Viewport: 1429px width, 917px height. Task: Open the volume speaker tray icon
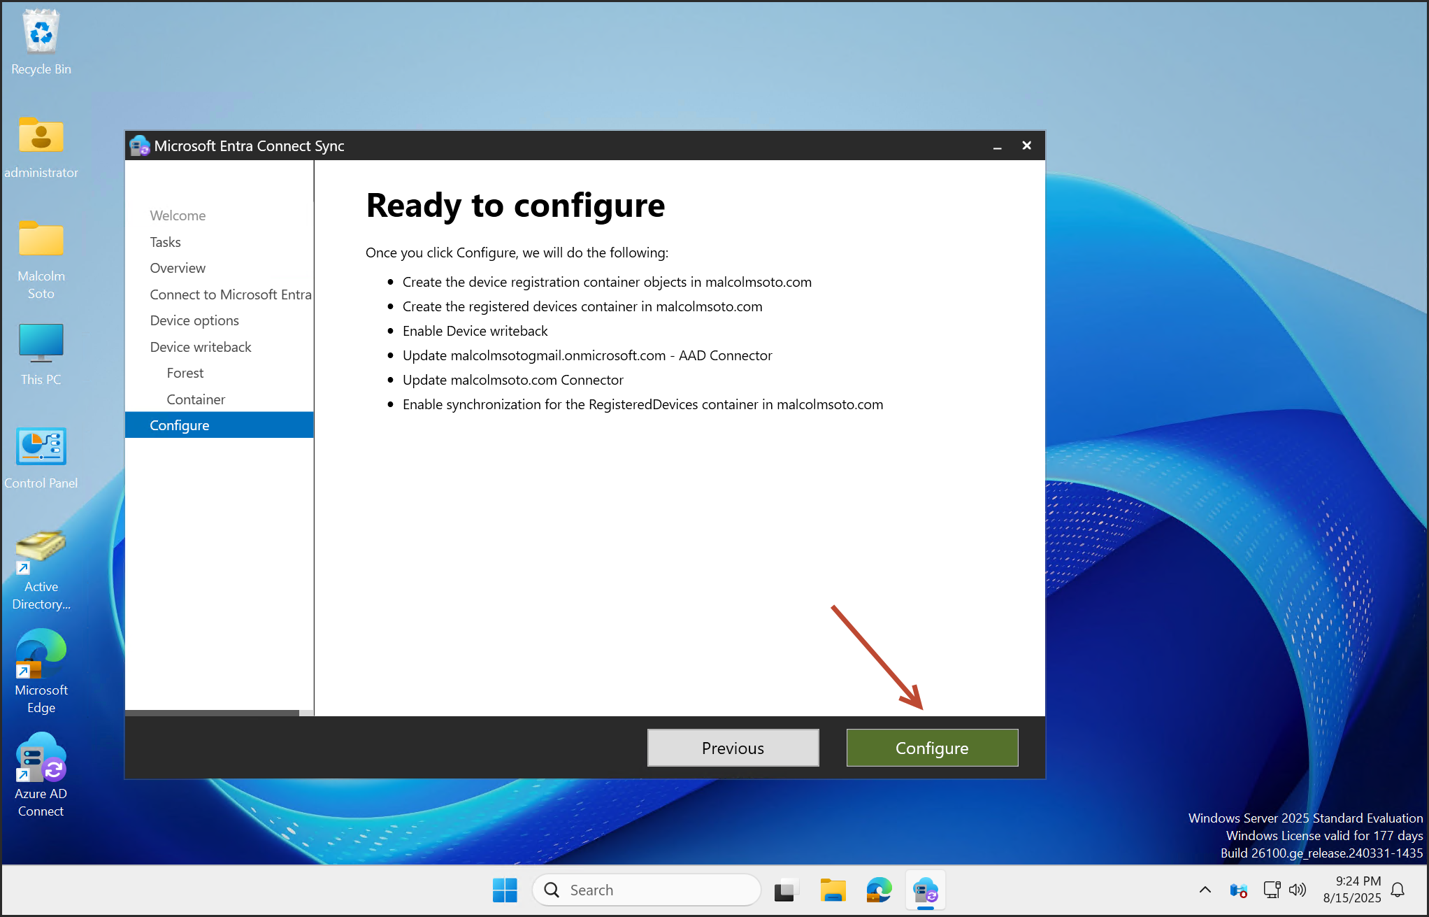1298,890
